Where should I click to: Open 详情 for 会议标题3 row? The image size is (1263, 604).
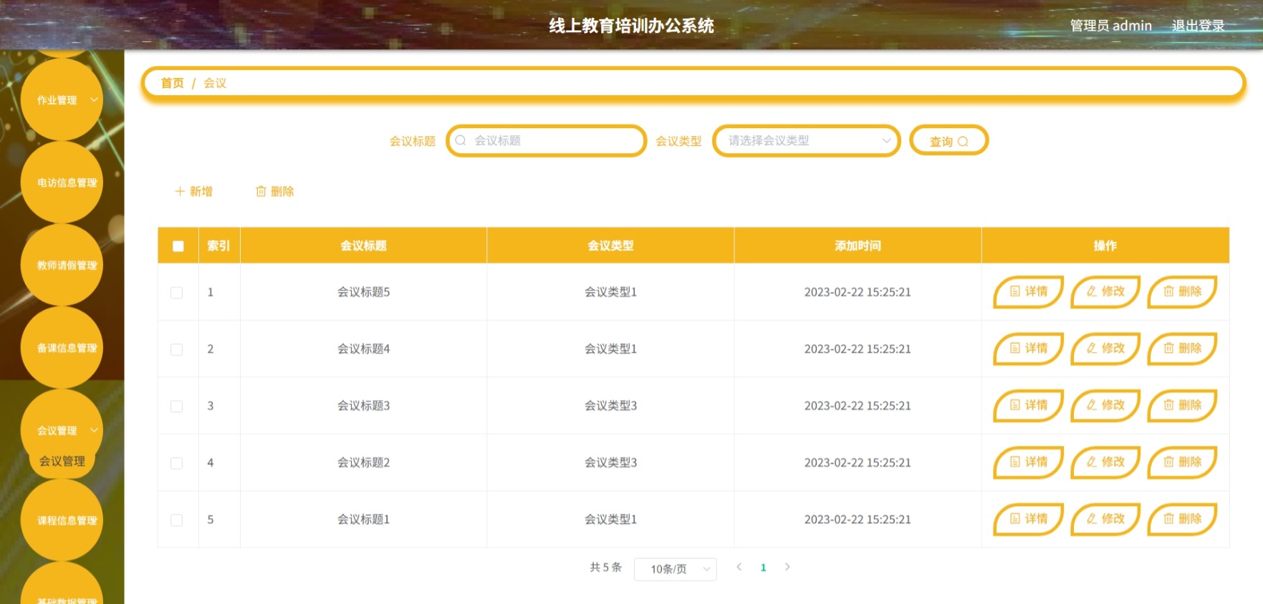point(1028,406)
